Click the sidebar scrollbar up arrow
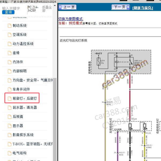This screenshot has height=161, width=161. tap(55, 5)
